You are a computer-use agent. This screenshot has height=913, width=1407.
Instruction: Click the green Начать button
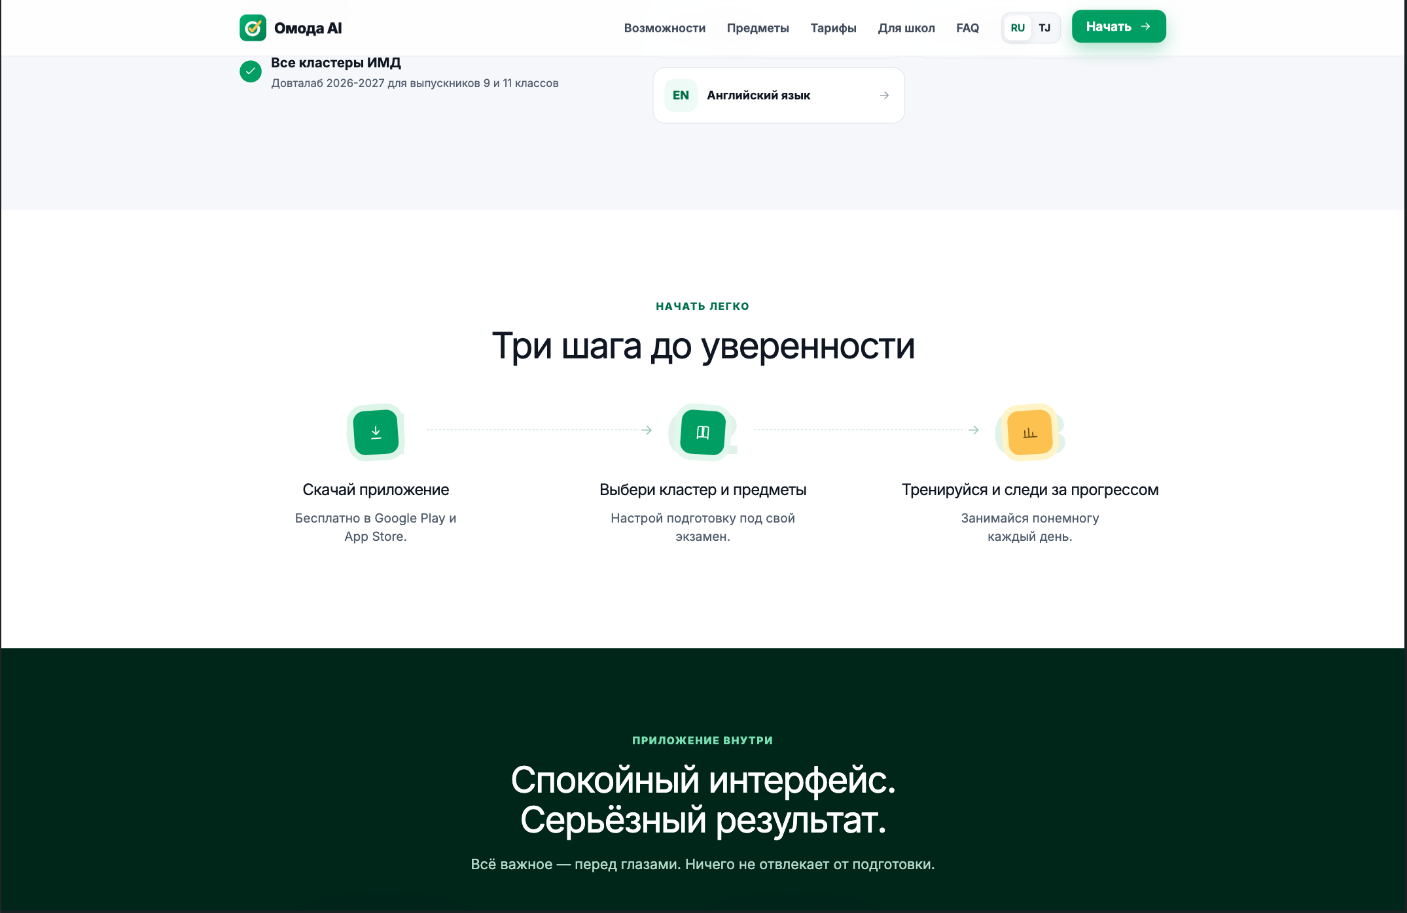coord(1118,26)
